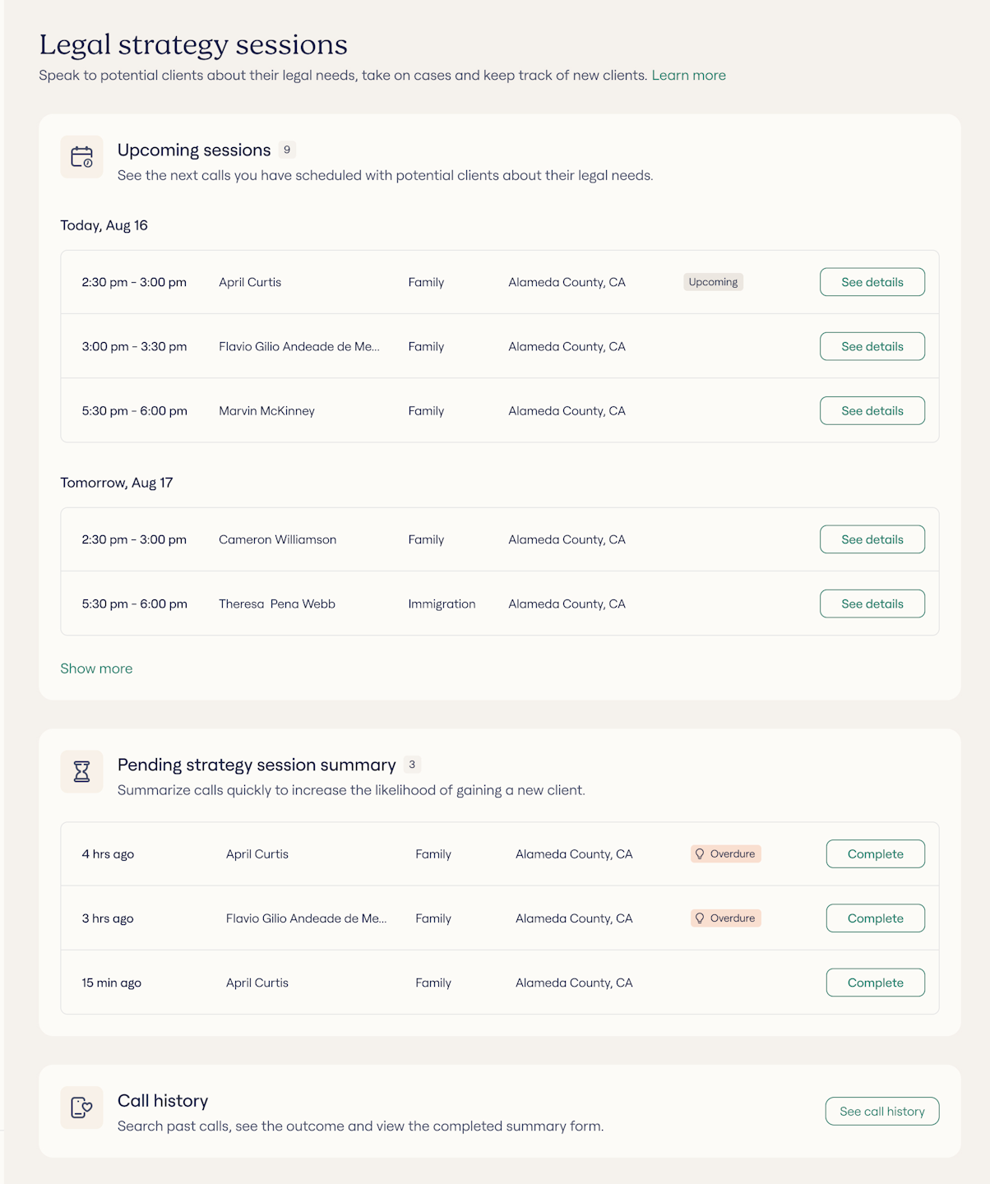Click the upcoming sessions count badge 9
990x1184 pixels.
pos(286,150)
